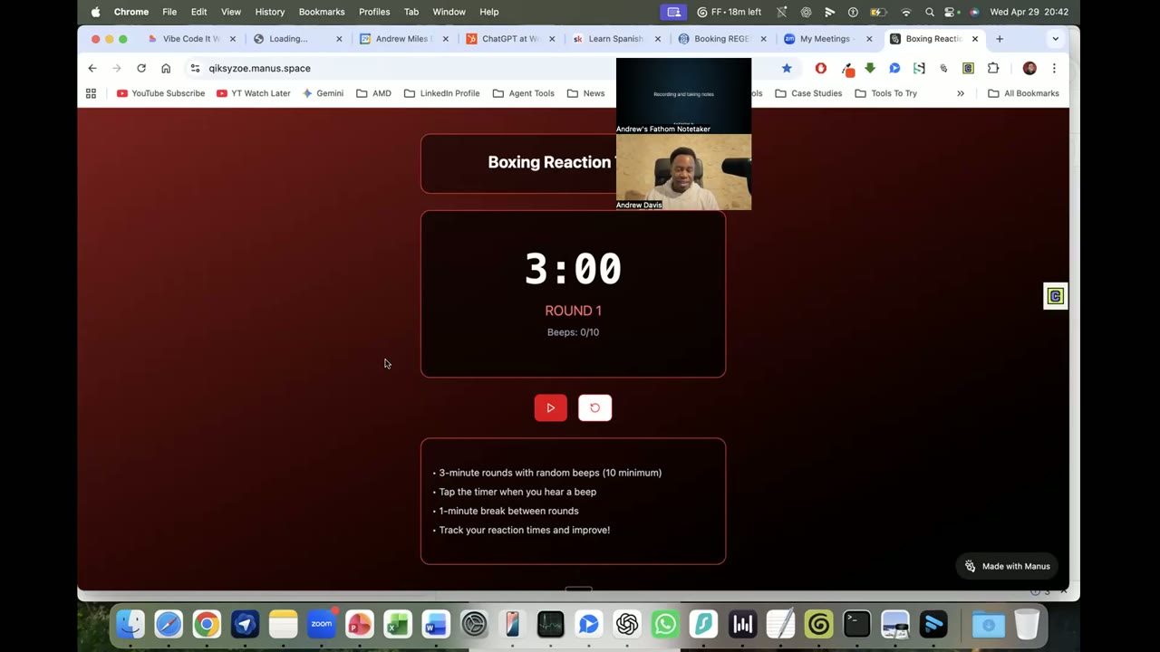
Task: Start the boxing timer with the red play button
Action: click(550, 407)
